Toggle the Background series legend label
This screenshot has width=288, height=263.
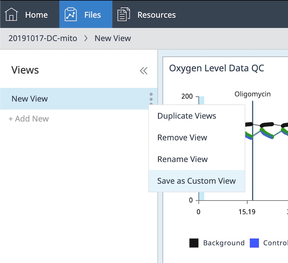point(223,243)
